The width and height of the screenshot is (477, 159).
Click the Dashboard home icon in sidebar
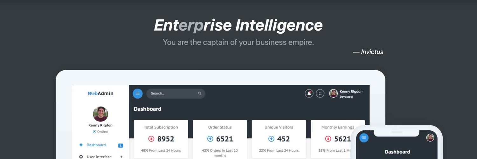(x=81, y=145)
